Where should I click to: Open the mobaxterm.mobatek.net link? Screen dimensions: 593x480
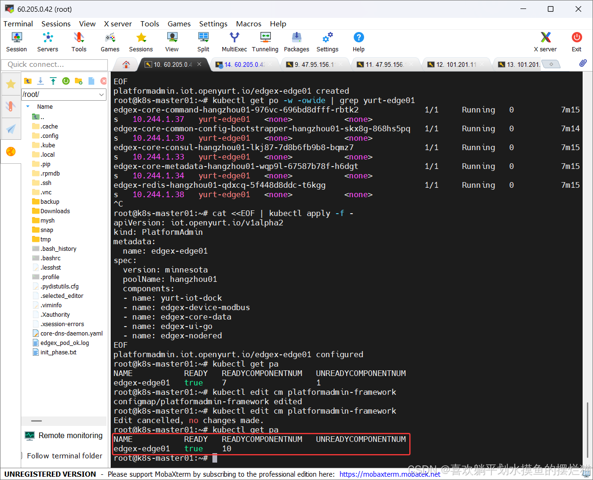coord(390,474)
